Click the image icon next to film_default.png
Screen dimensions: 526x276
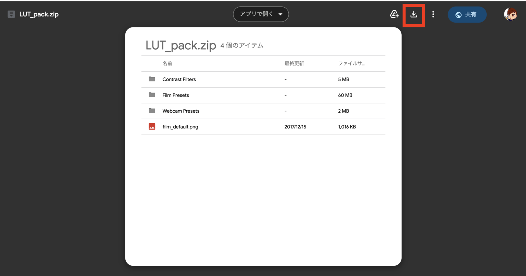pyautogui.click(x=152, y=126)
